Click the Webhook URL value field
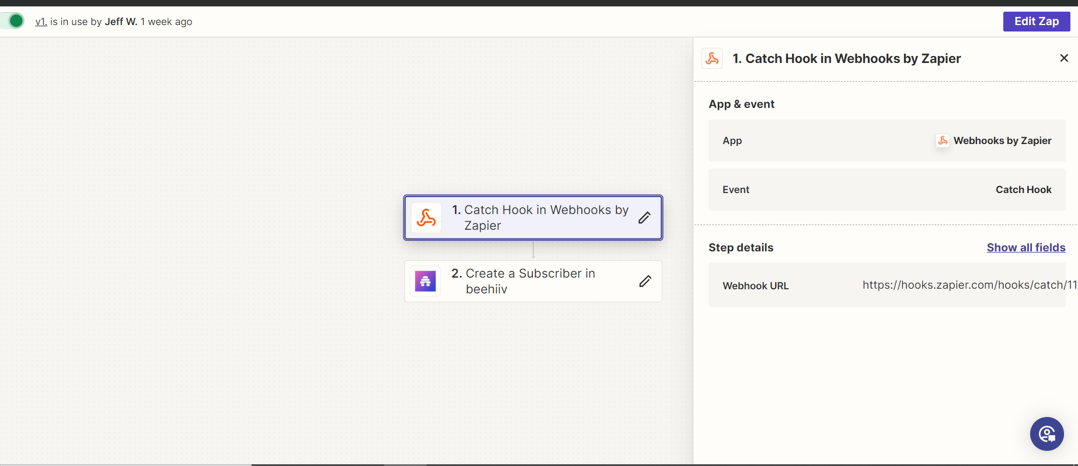The width and height of the screenshot is (1078, 466). [x=969, y=285]
